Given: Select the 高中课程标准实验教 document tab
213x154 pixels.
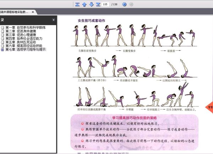Looking at the screenshot, I should tap(15, 12).
